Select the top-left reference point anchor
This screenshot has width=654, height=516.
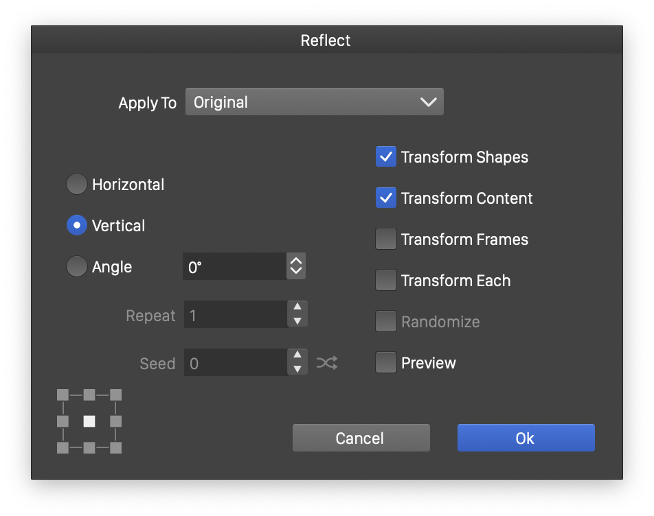(x=63, y=395)
